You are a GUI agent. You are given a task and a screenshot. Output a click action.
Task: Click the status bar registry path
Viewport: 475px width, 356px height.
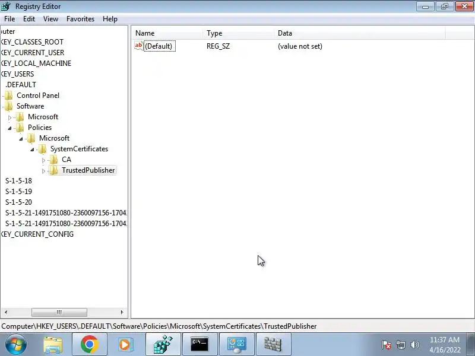159,326
